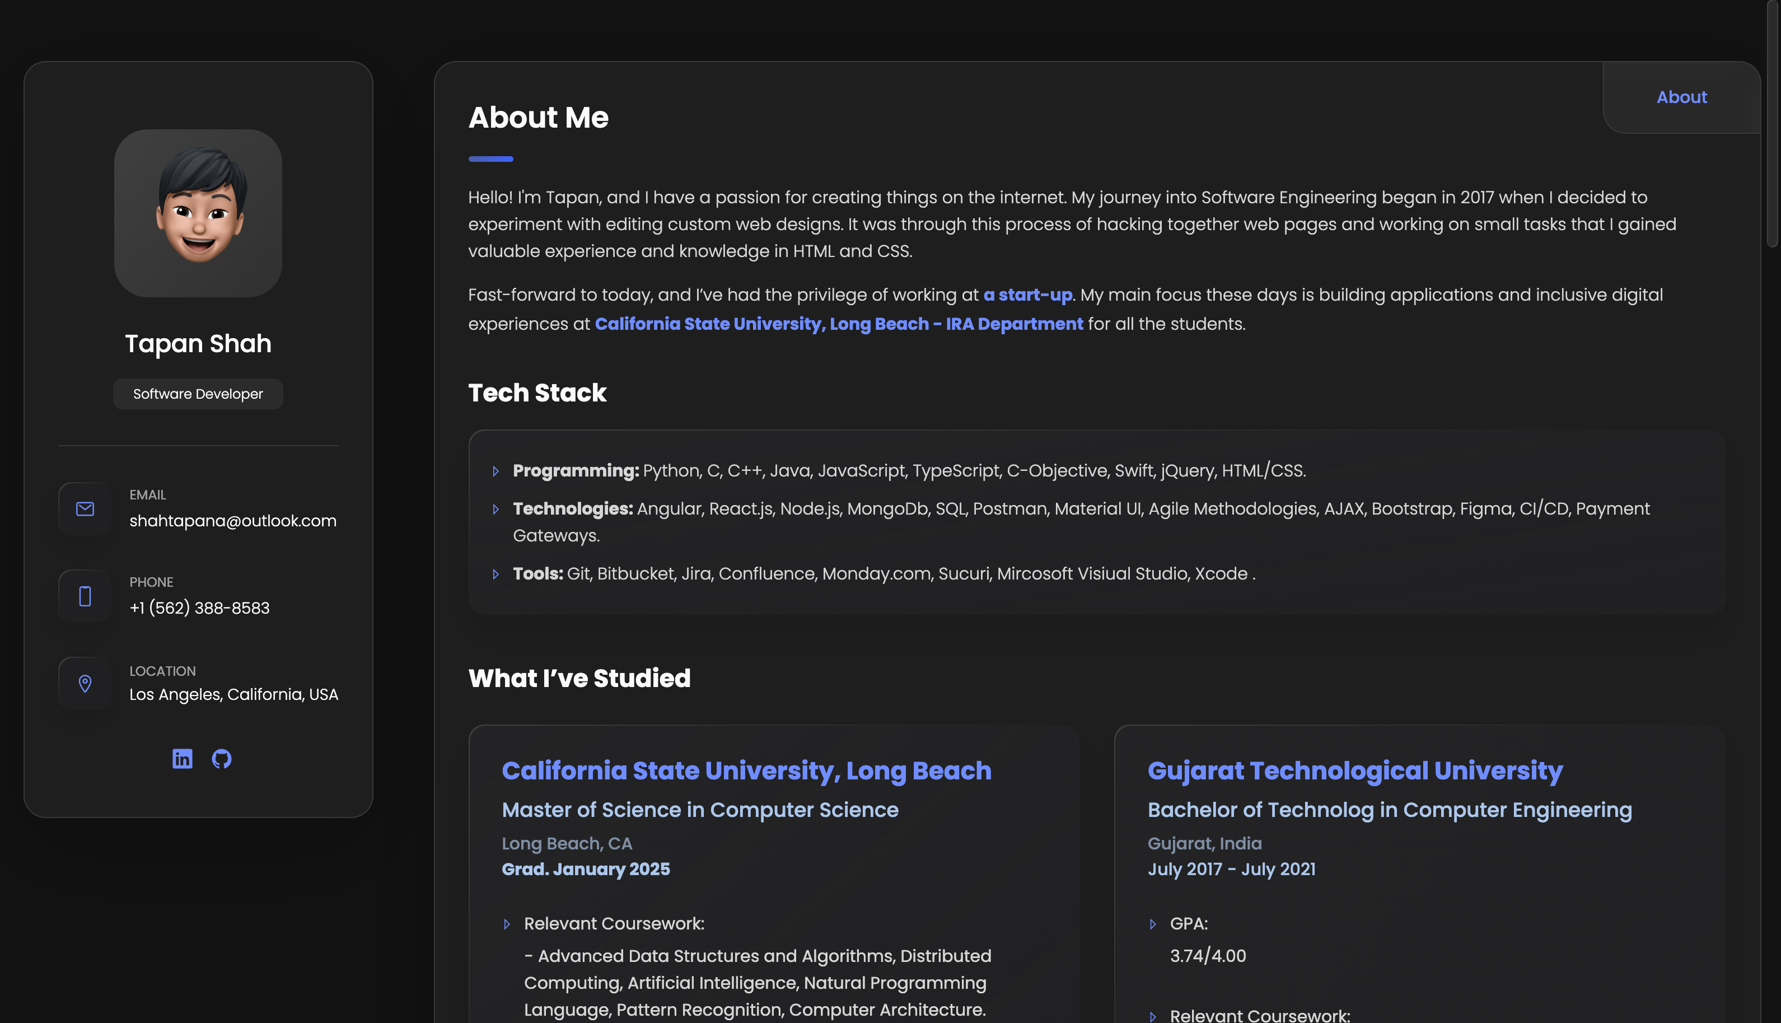1781x1023 pixels.
Task: Click the Tools bullet arrow icon
Action: pos(496,574)
